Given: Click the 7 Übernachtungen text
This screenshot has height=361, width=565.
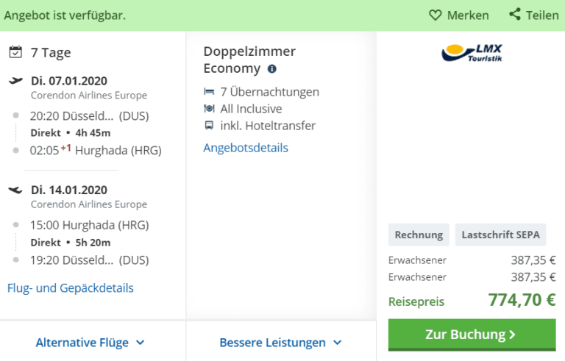Looking at the screenshot, I should tap(270, 92).
